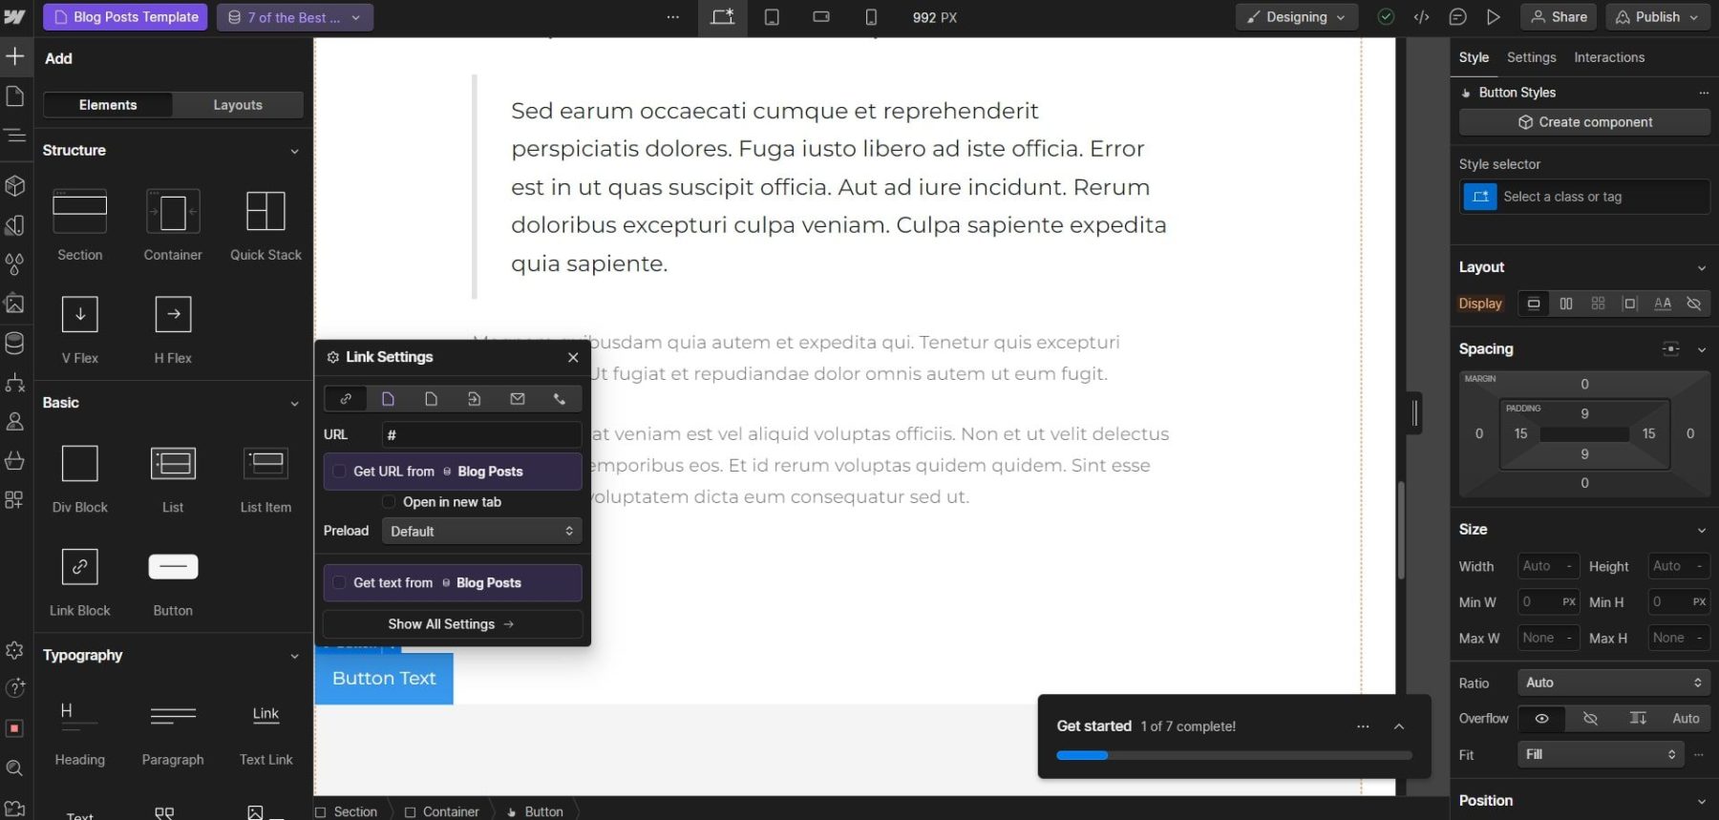The height and width of the screenshot is (820, 1719).
Task: Switch to the Style tab
Action: 1474,57
